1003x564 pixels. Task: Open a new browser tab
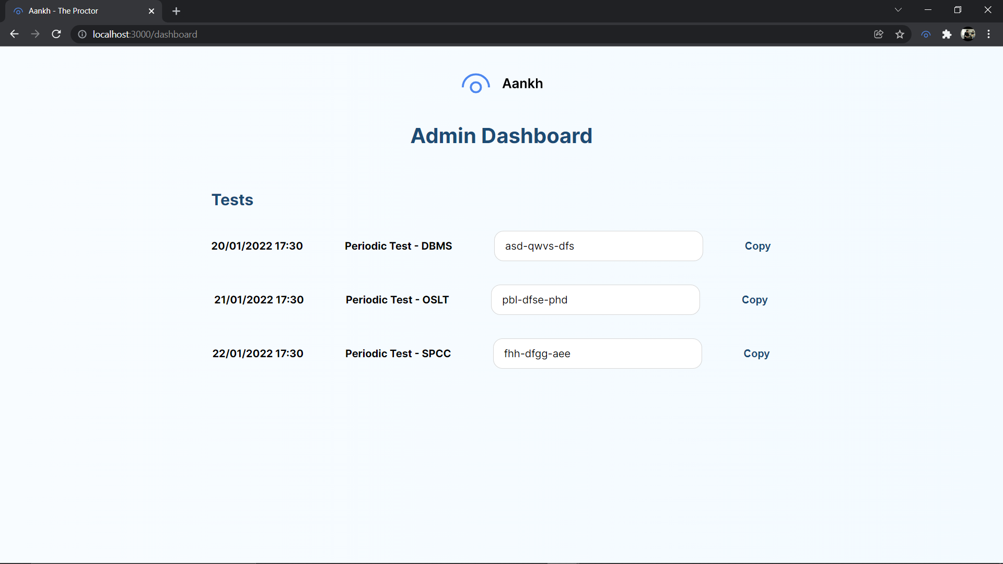176,11
